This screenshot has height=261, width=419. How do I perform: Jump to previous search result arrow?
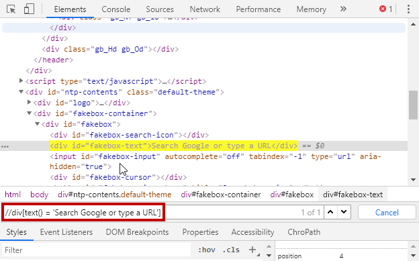point(330,212)
